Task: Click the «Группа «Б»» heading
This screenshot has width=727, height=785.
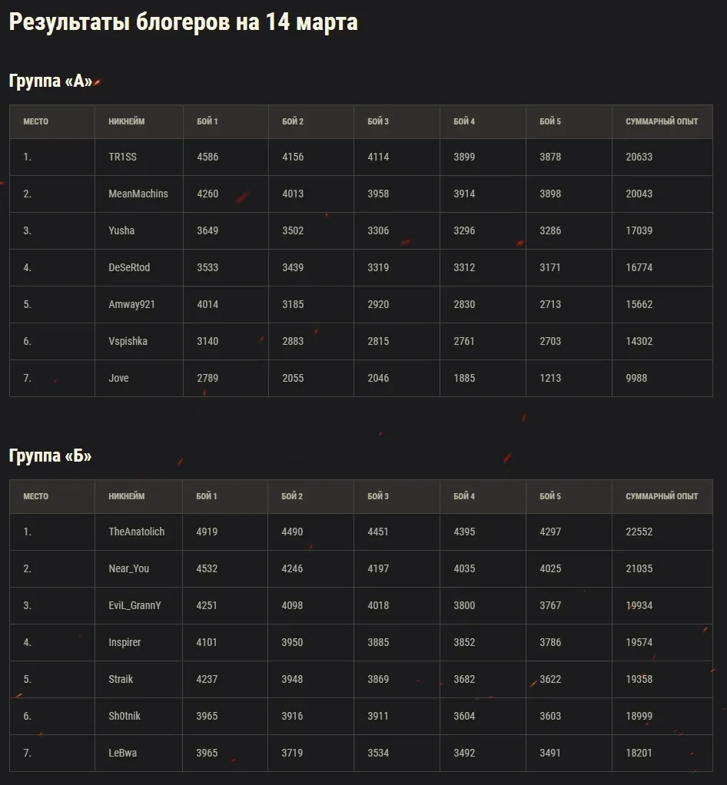Action: (50, 456)
